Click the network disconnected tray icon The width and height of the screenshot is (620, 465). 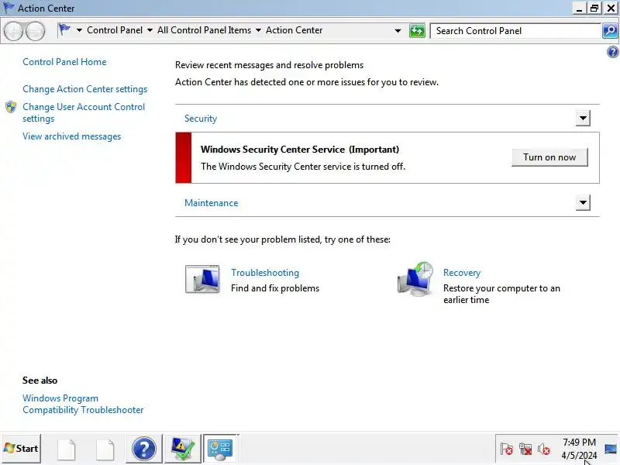point(525,449)
